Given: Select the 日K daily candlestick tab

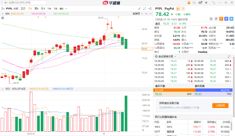Looking at the screenshot, I should pos(30,9).
